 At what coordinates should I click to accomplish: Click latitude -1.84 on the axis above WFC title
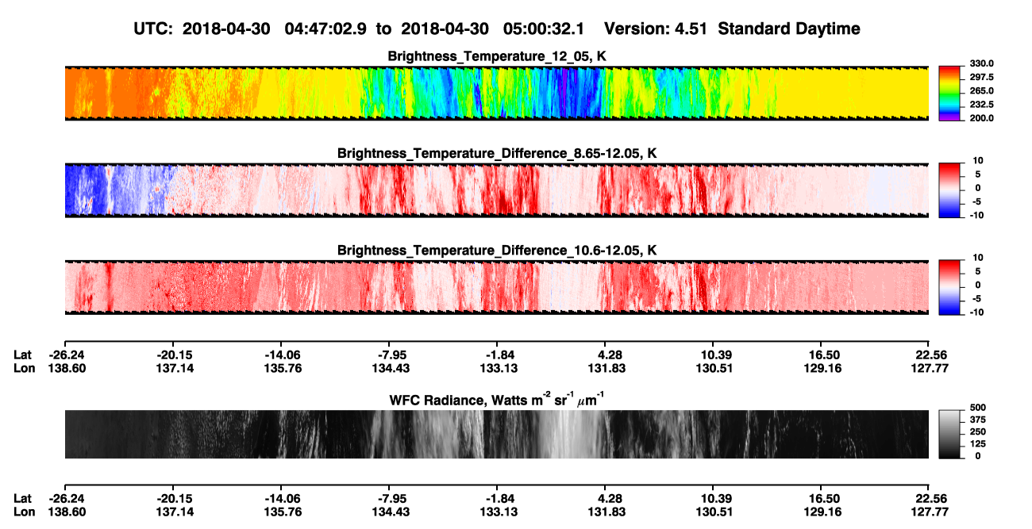pyautogui.click(x=497, y=355)
